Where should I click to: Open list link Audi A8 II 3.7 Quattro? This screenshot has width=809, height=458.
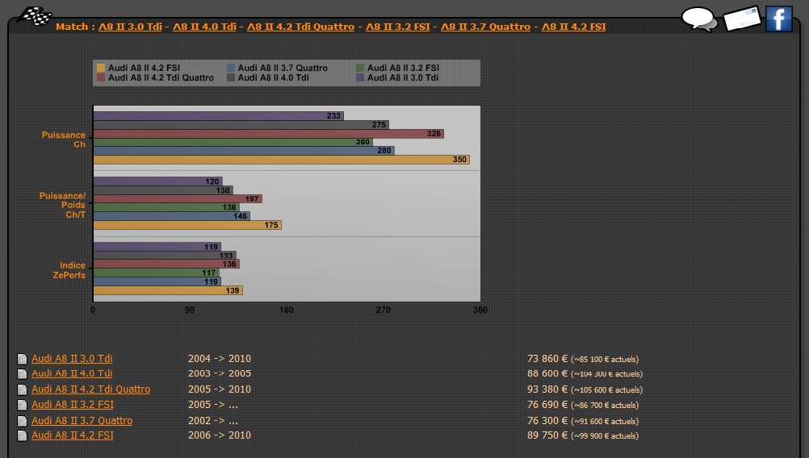click(82, 421)
